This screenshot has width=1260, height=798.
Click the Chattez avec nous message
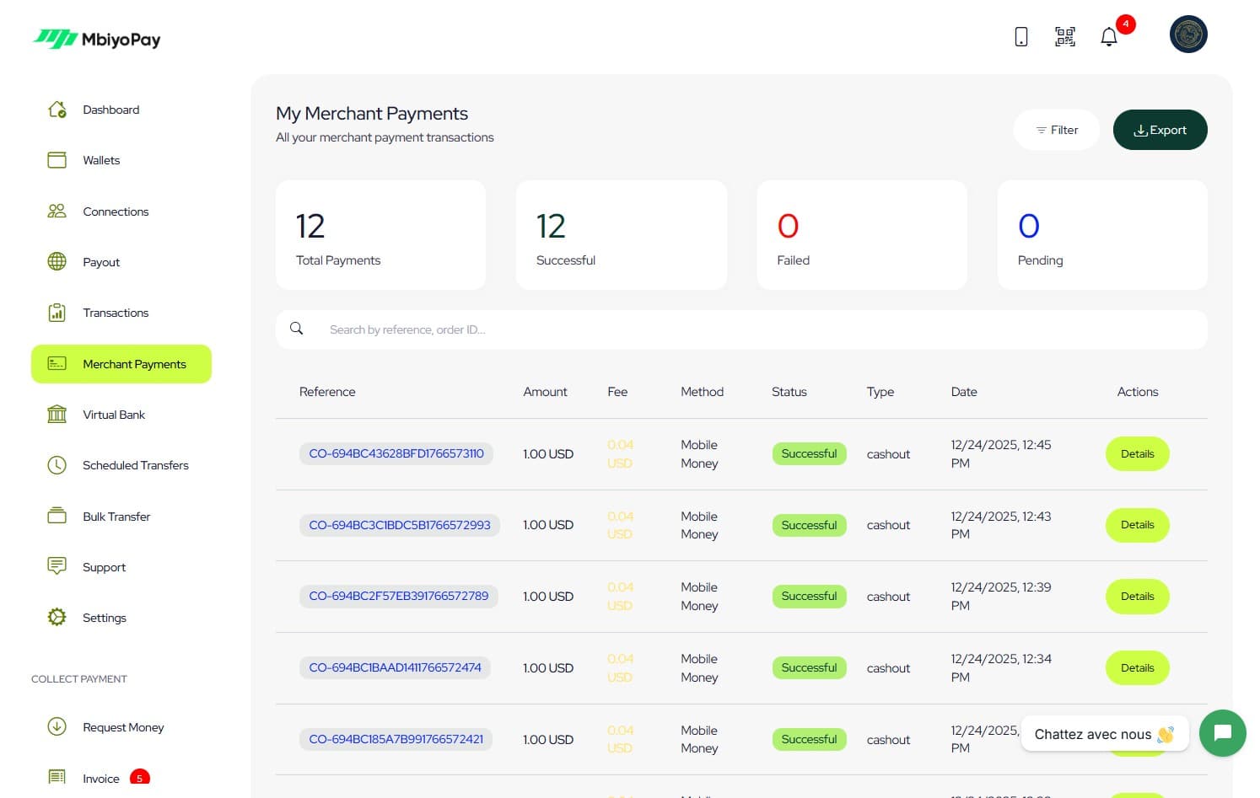point(1105,734)
